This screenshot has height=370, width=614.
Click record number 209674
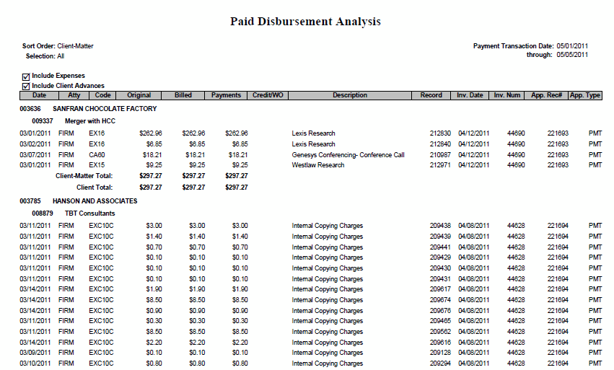click(x=440, y=300)
